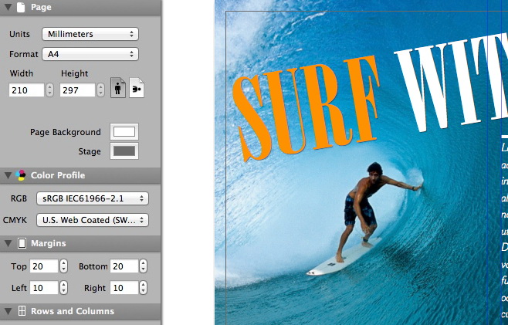The width and height of the screenshot is (508, 325).
Task: Click the Margins section icon
Action: tap(22, 243)
